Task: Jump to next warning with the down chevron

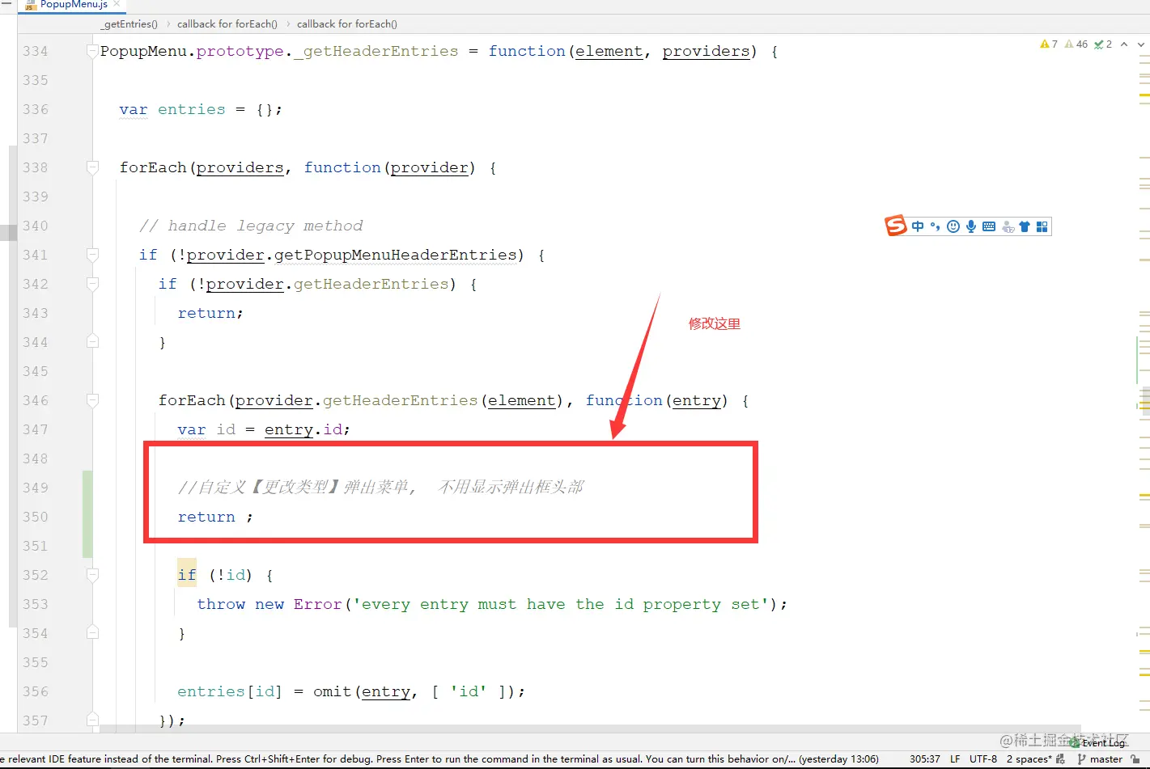Action: (x=1141, y=44)
